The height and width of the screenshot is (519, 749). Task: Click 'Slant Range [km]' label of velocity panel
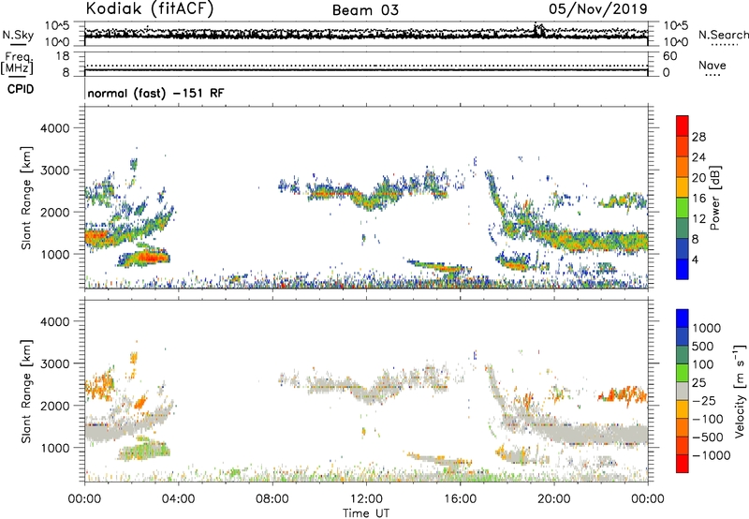[26, 391]
